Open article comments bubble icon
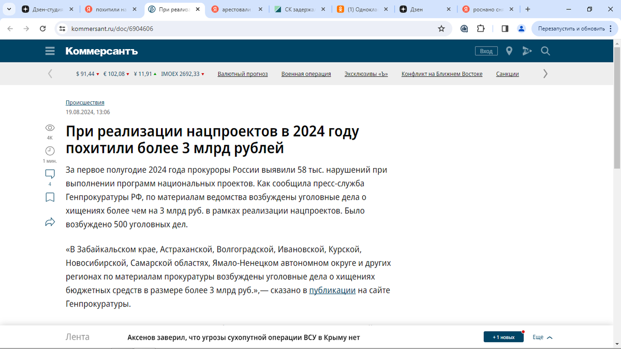 pos(50,174)
